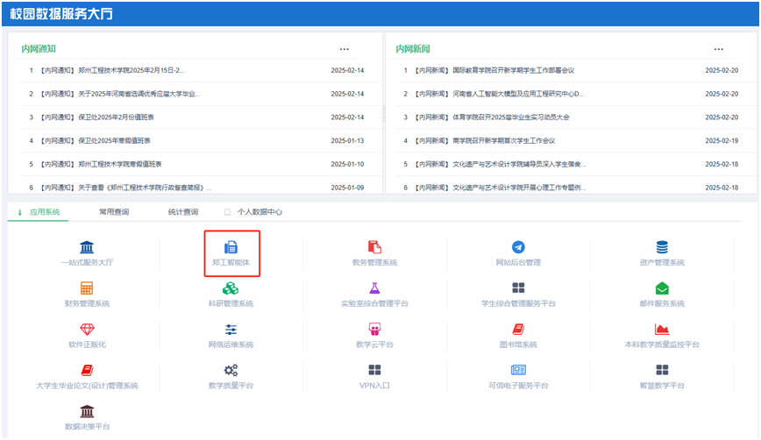This screenshot has height=440, width=761.
Task: Open 本科教学质量监控平台 chart icon
Action: [662, 330]
